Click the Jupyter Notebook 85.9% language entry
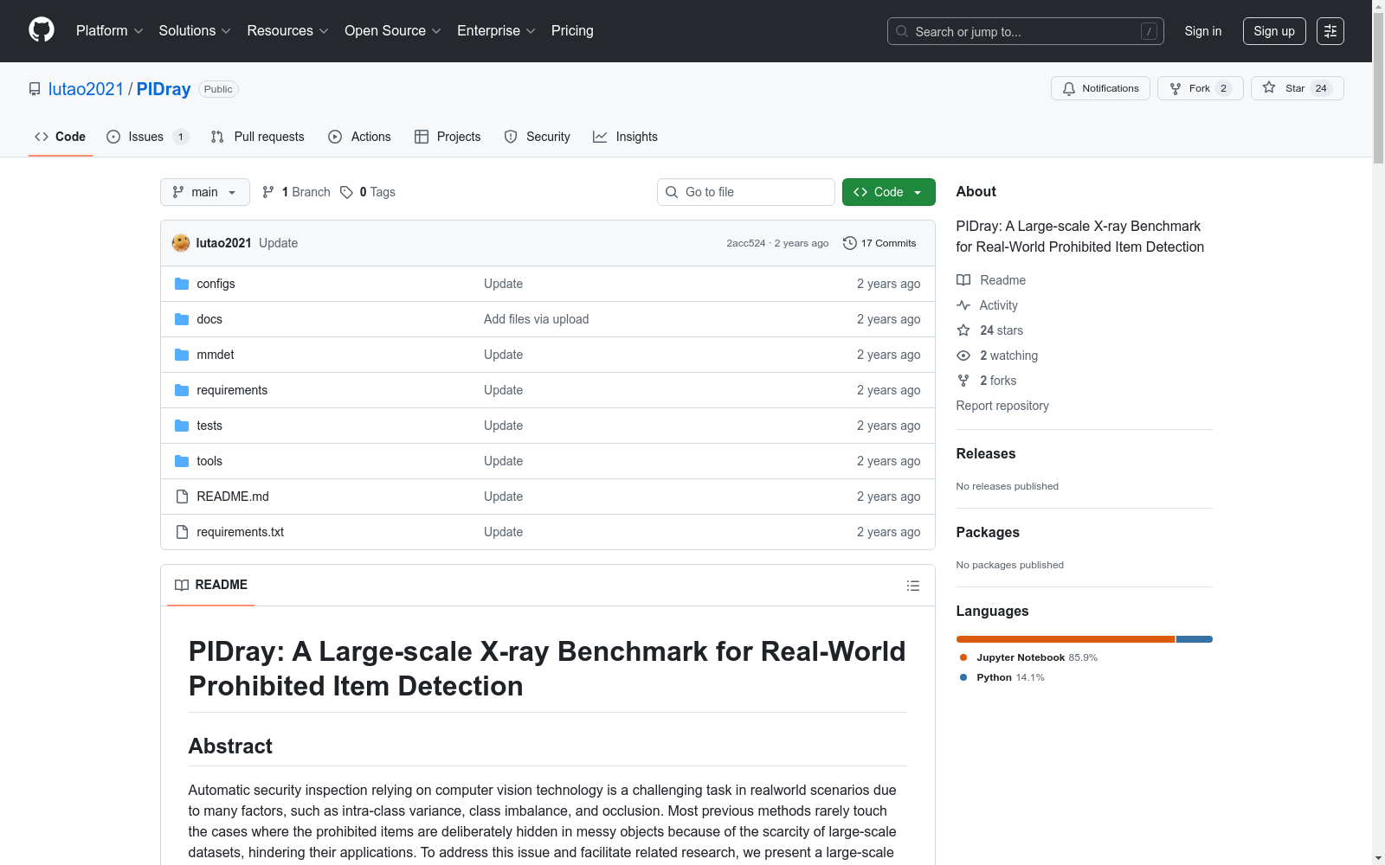 pyautogui.click(x=1028, y=657)
